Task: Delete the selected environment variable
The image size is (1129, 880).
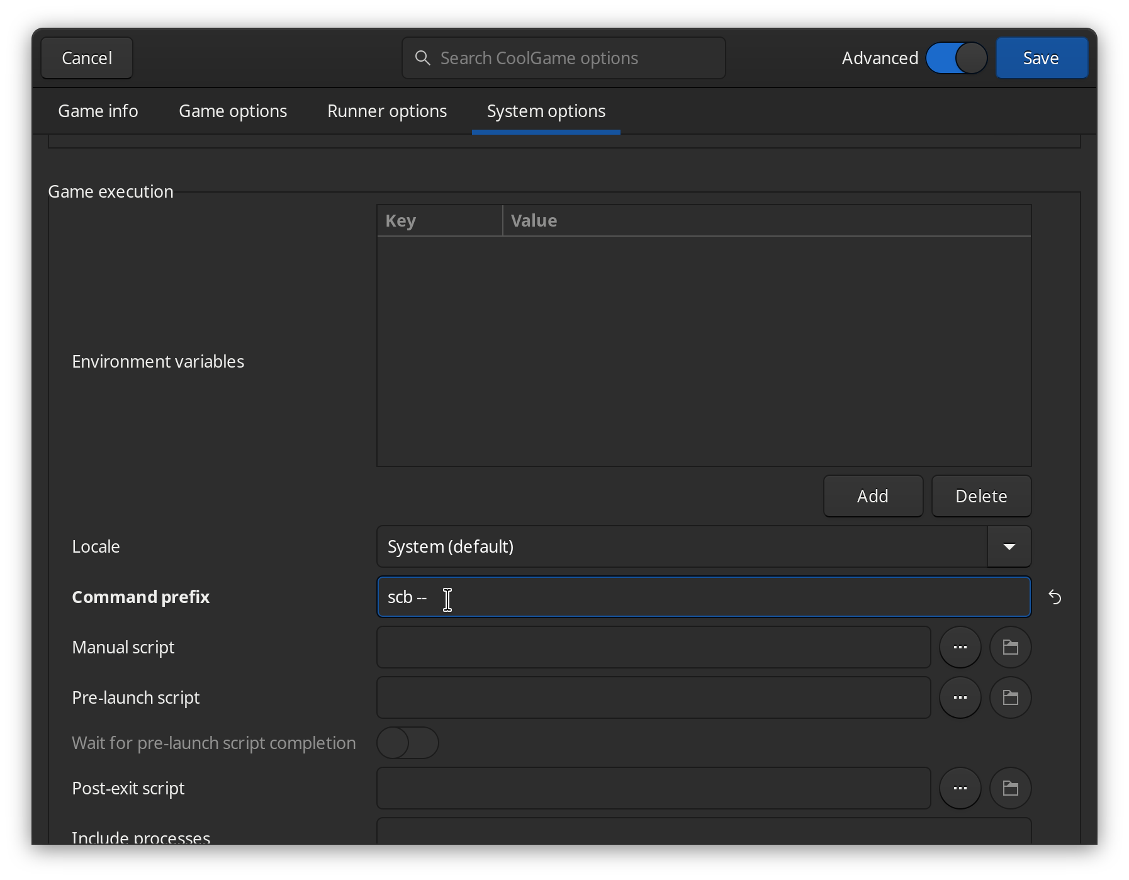Action: [x=981, y=496]
